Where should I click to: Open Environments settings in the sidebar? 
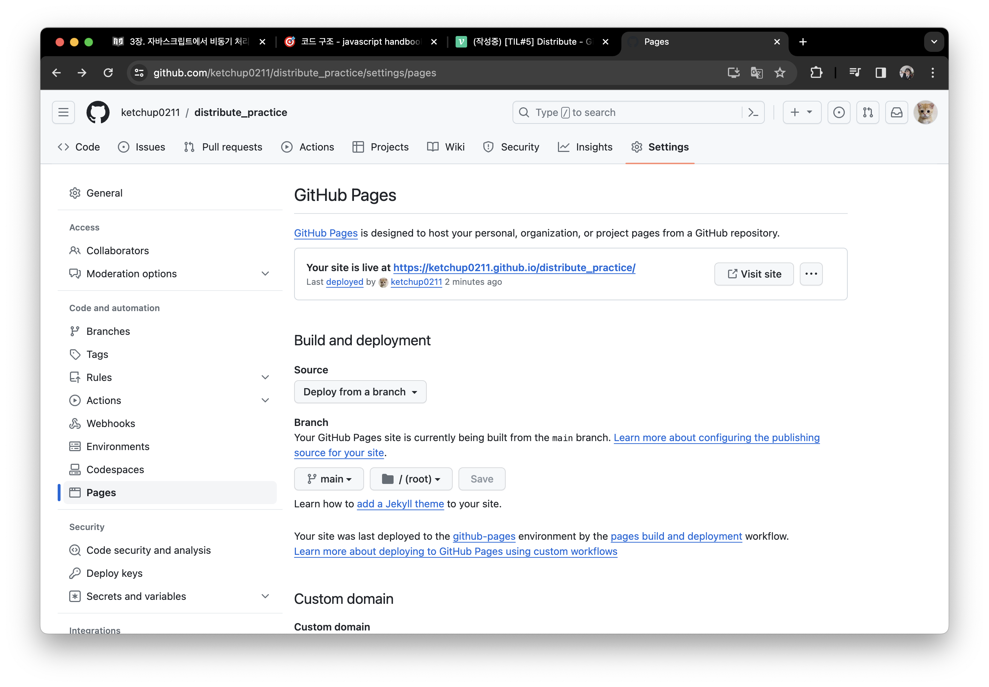[170, 446]
